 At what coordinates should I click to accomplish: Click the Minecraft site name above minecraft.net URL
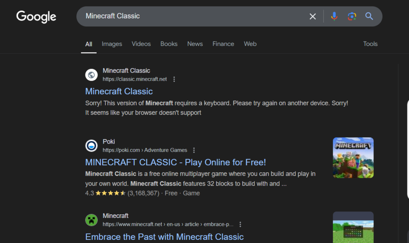click(x=115, y=216)
